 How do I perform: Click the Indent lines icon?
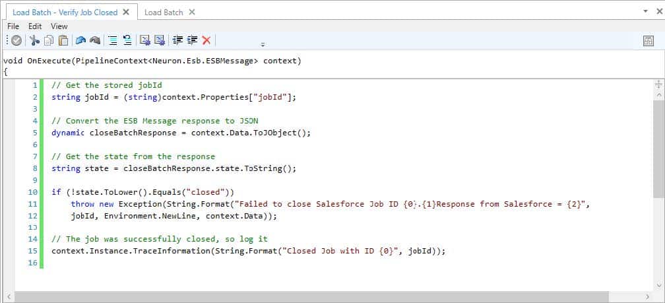pos(113,40)
